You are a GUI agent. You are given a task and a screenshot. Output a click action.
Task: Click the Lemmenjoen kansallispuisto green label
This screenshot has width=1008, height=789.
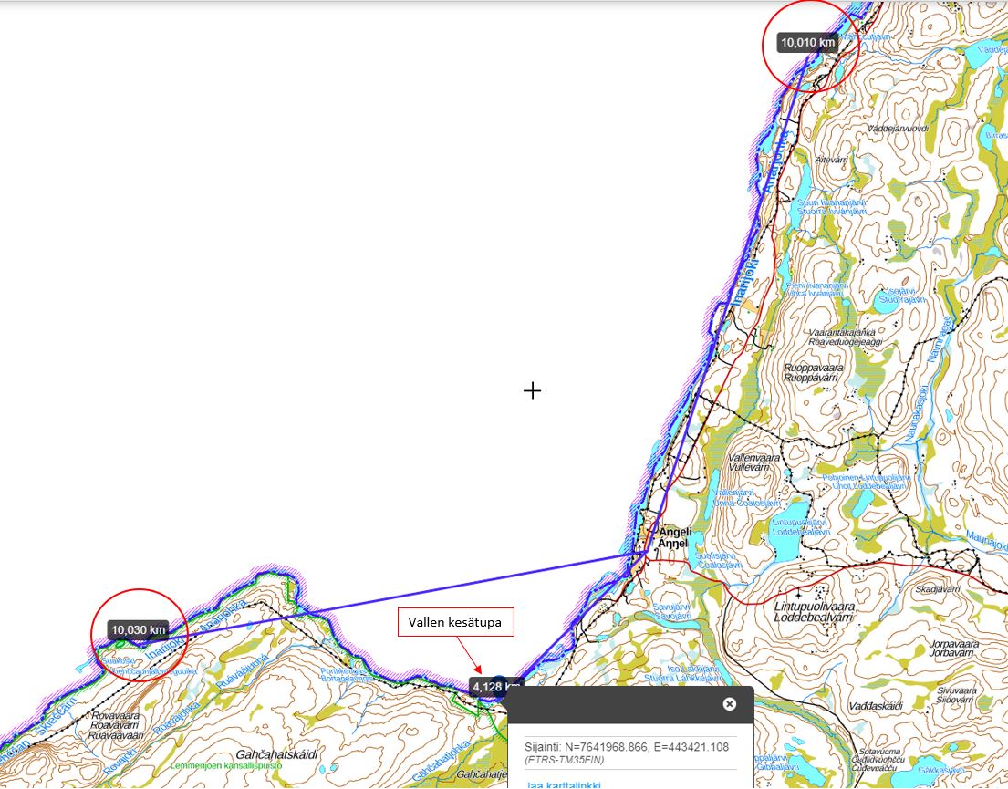[x=225, y=766]
